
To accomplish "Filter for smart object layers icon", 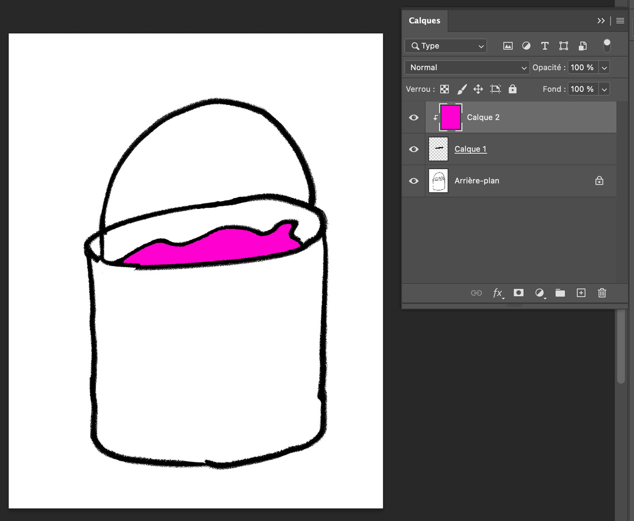I will pyautogui.click(x=582, y=46).
